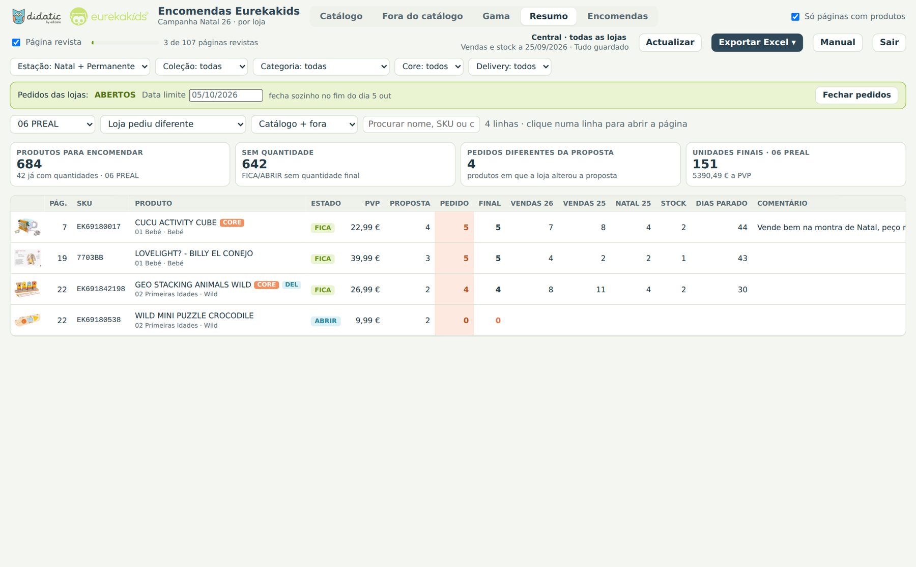Image resolution: width=916 pixels, height=567 pixels.
Task: Click the DIAS PARADO column header
Action: pos(721,203)
